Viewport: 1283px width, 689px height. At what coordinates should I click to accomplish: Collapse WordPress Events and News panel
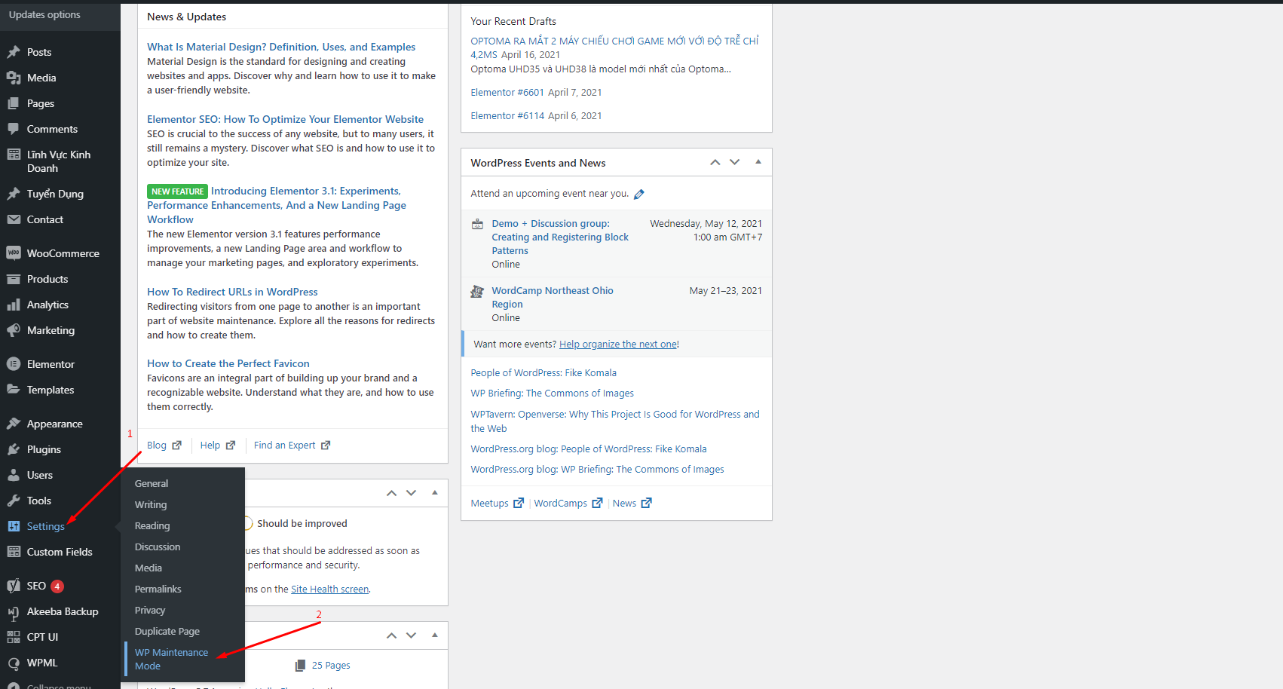pyautogui.click(x=758, y=162)
